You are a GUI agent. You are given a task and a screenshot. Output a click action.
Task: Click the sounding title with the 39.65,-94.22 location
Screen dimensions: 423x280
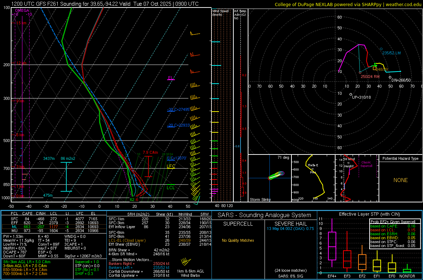(x=105, y=4)
